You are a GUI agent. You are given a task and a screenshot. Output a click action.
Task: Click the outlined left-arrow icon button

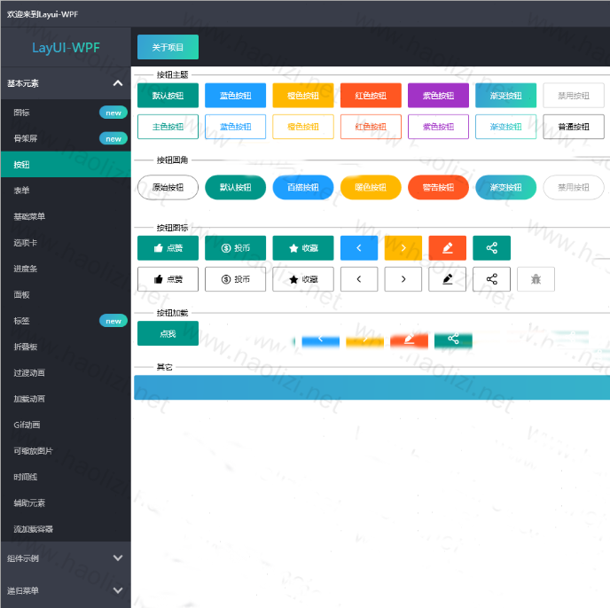click(x=359, y=279)
